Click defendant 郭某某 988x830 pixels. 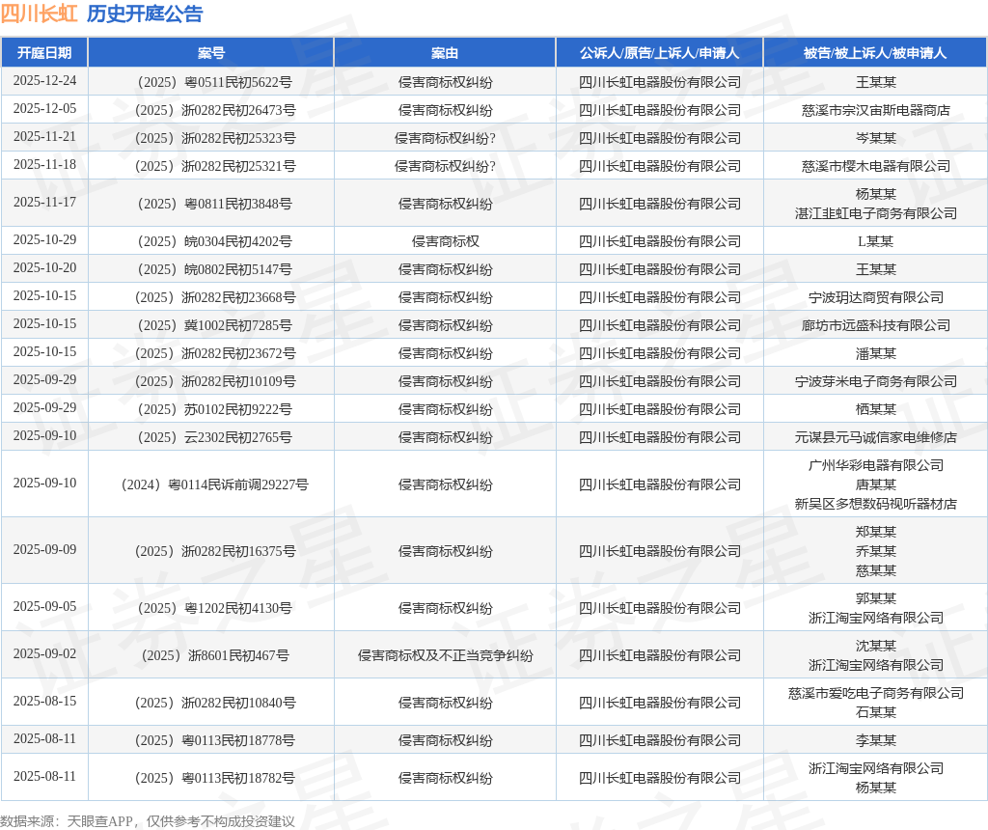[876, 598]
